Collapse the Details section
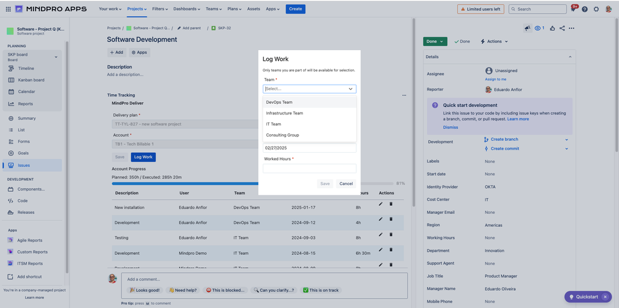The image size is (619, 308). point(570,57)
